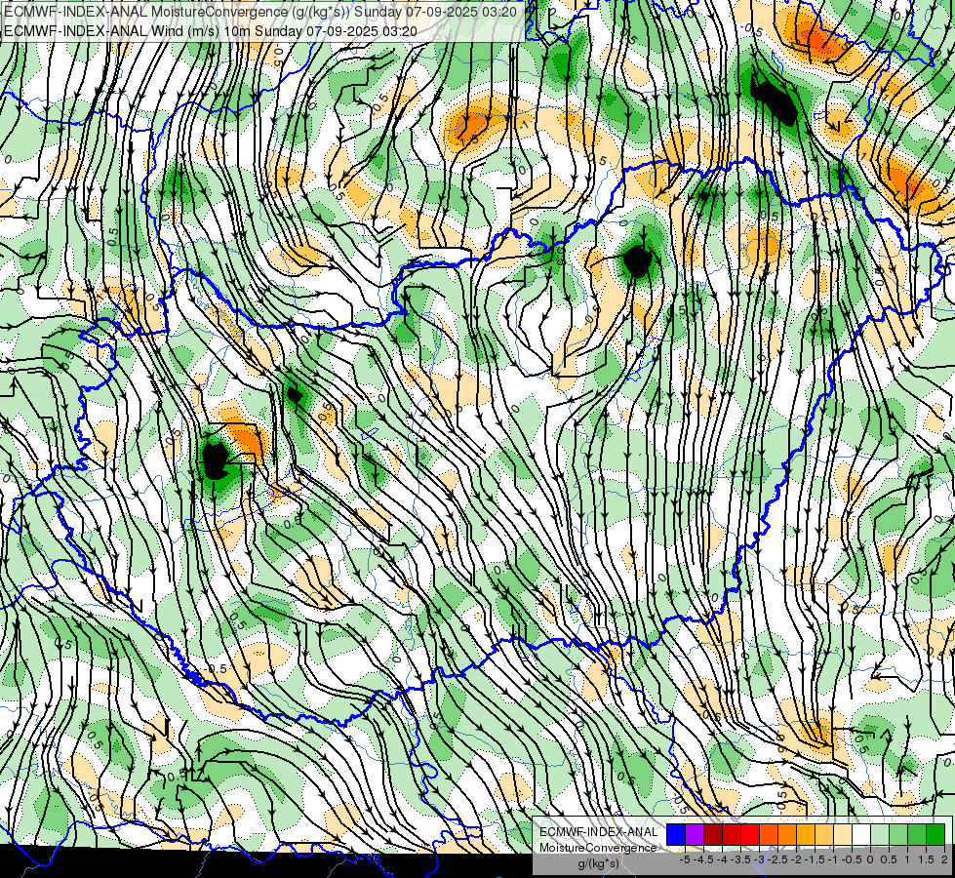The height and width of the screenshot is (878, 955).
Task: Click the -2 tick label on legend
Action: [x=796, y=859]
